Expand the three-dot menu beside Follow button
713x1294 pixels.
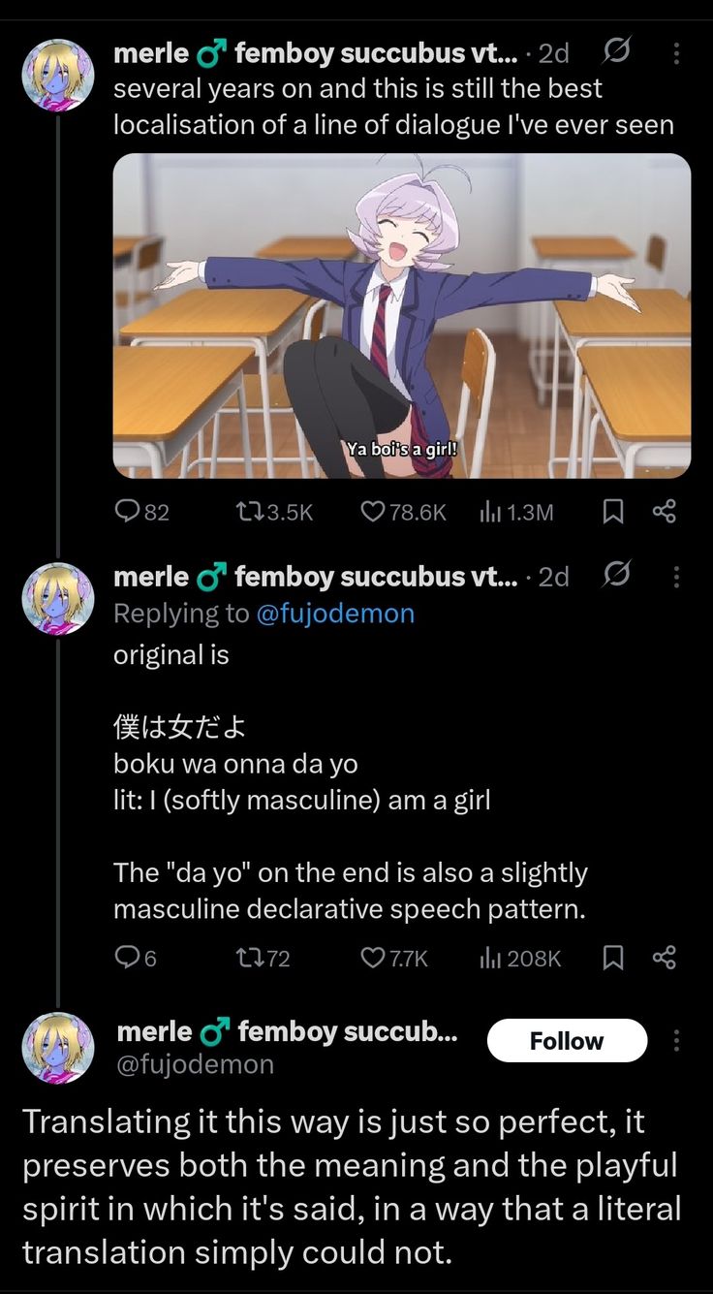[x=675, y=1041]
